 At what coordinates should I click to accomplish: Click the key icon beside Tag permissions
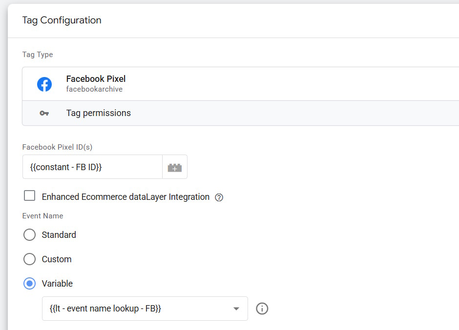click(x=44, y=113)
